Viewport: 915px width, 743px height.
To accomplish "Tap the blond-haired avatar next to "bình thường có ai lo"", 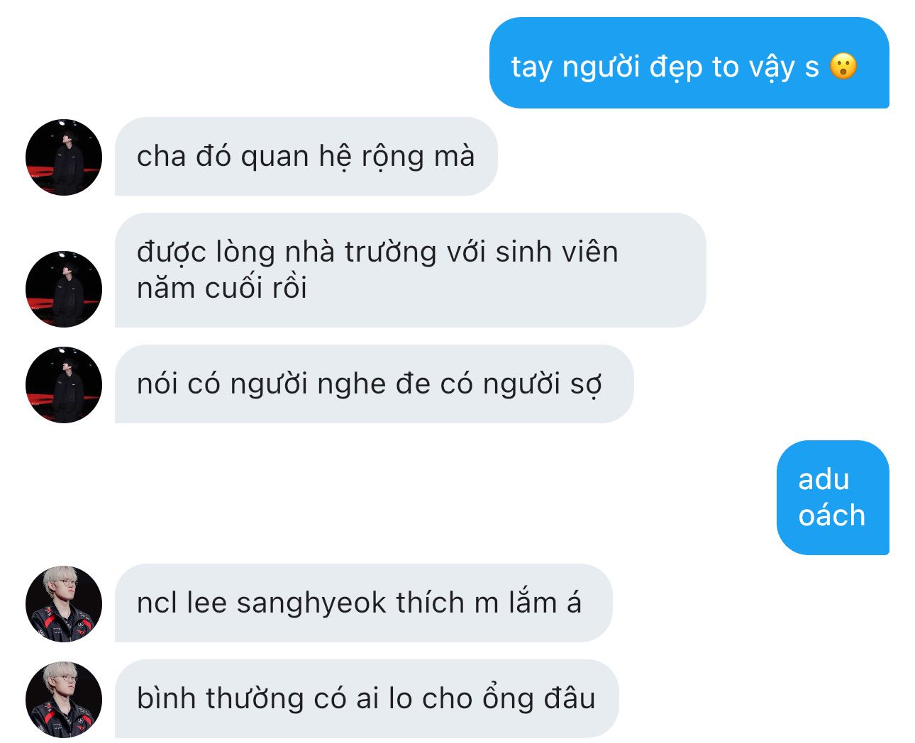I will [64, 700].
